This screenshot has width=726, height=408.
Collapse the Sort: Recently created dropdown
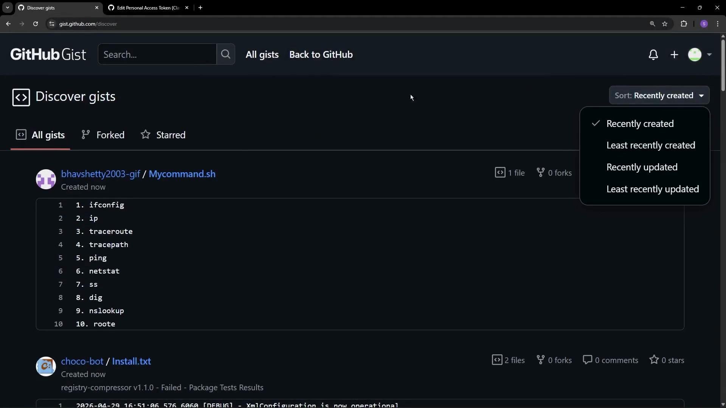pyautogui.click(x=659, y=95)
